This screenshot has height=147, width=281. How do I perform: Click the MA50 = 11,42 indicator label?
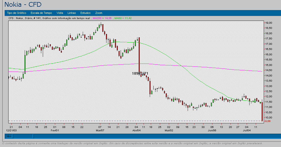[x=123, y=18]
